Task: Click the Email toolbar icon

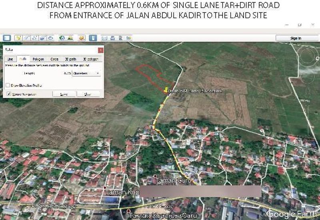Action: (104, 38)
